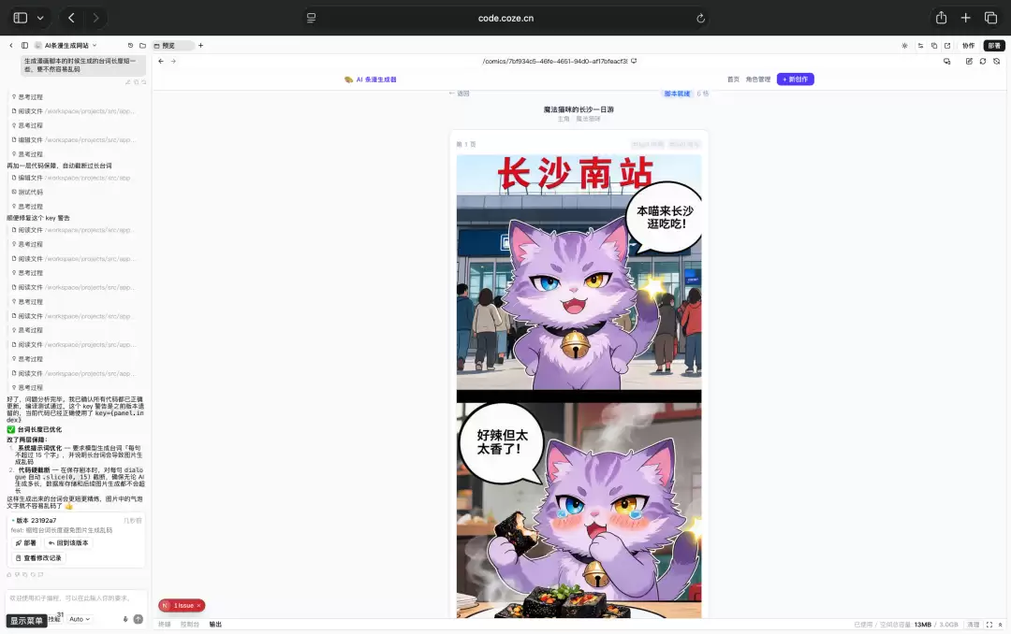Switch to the 输出 tab
This screenshot has width=1011, height=634.
click(x=215, y=625)
